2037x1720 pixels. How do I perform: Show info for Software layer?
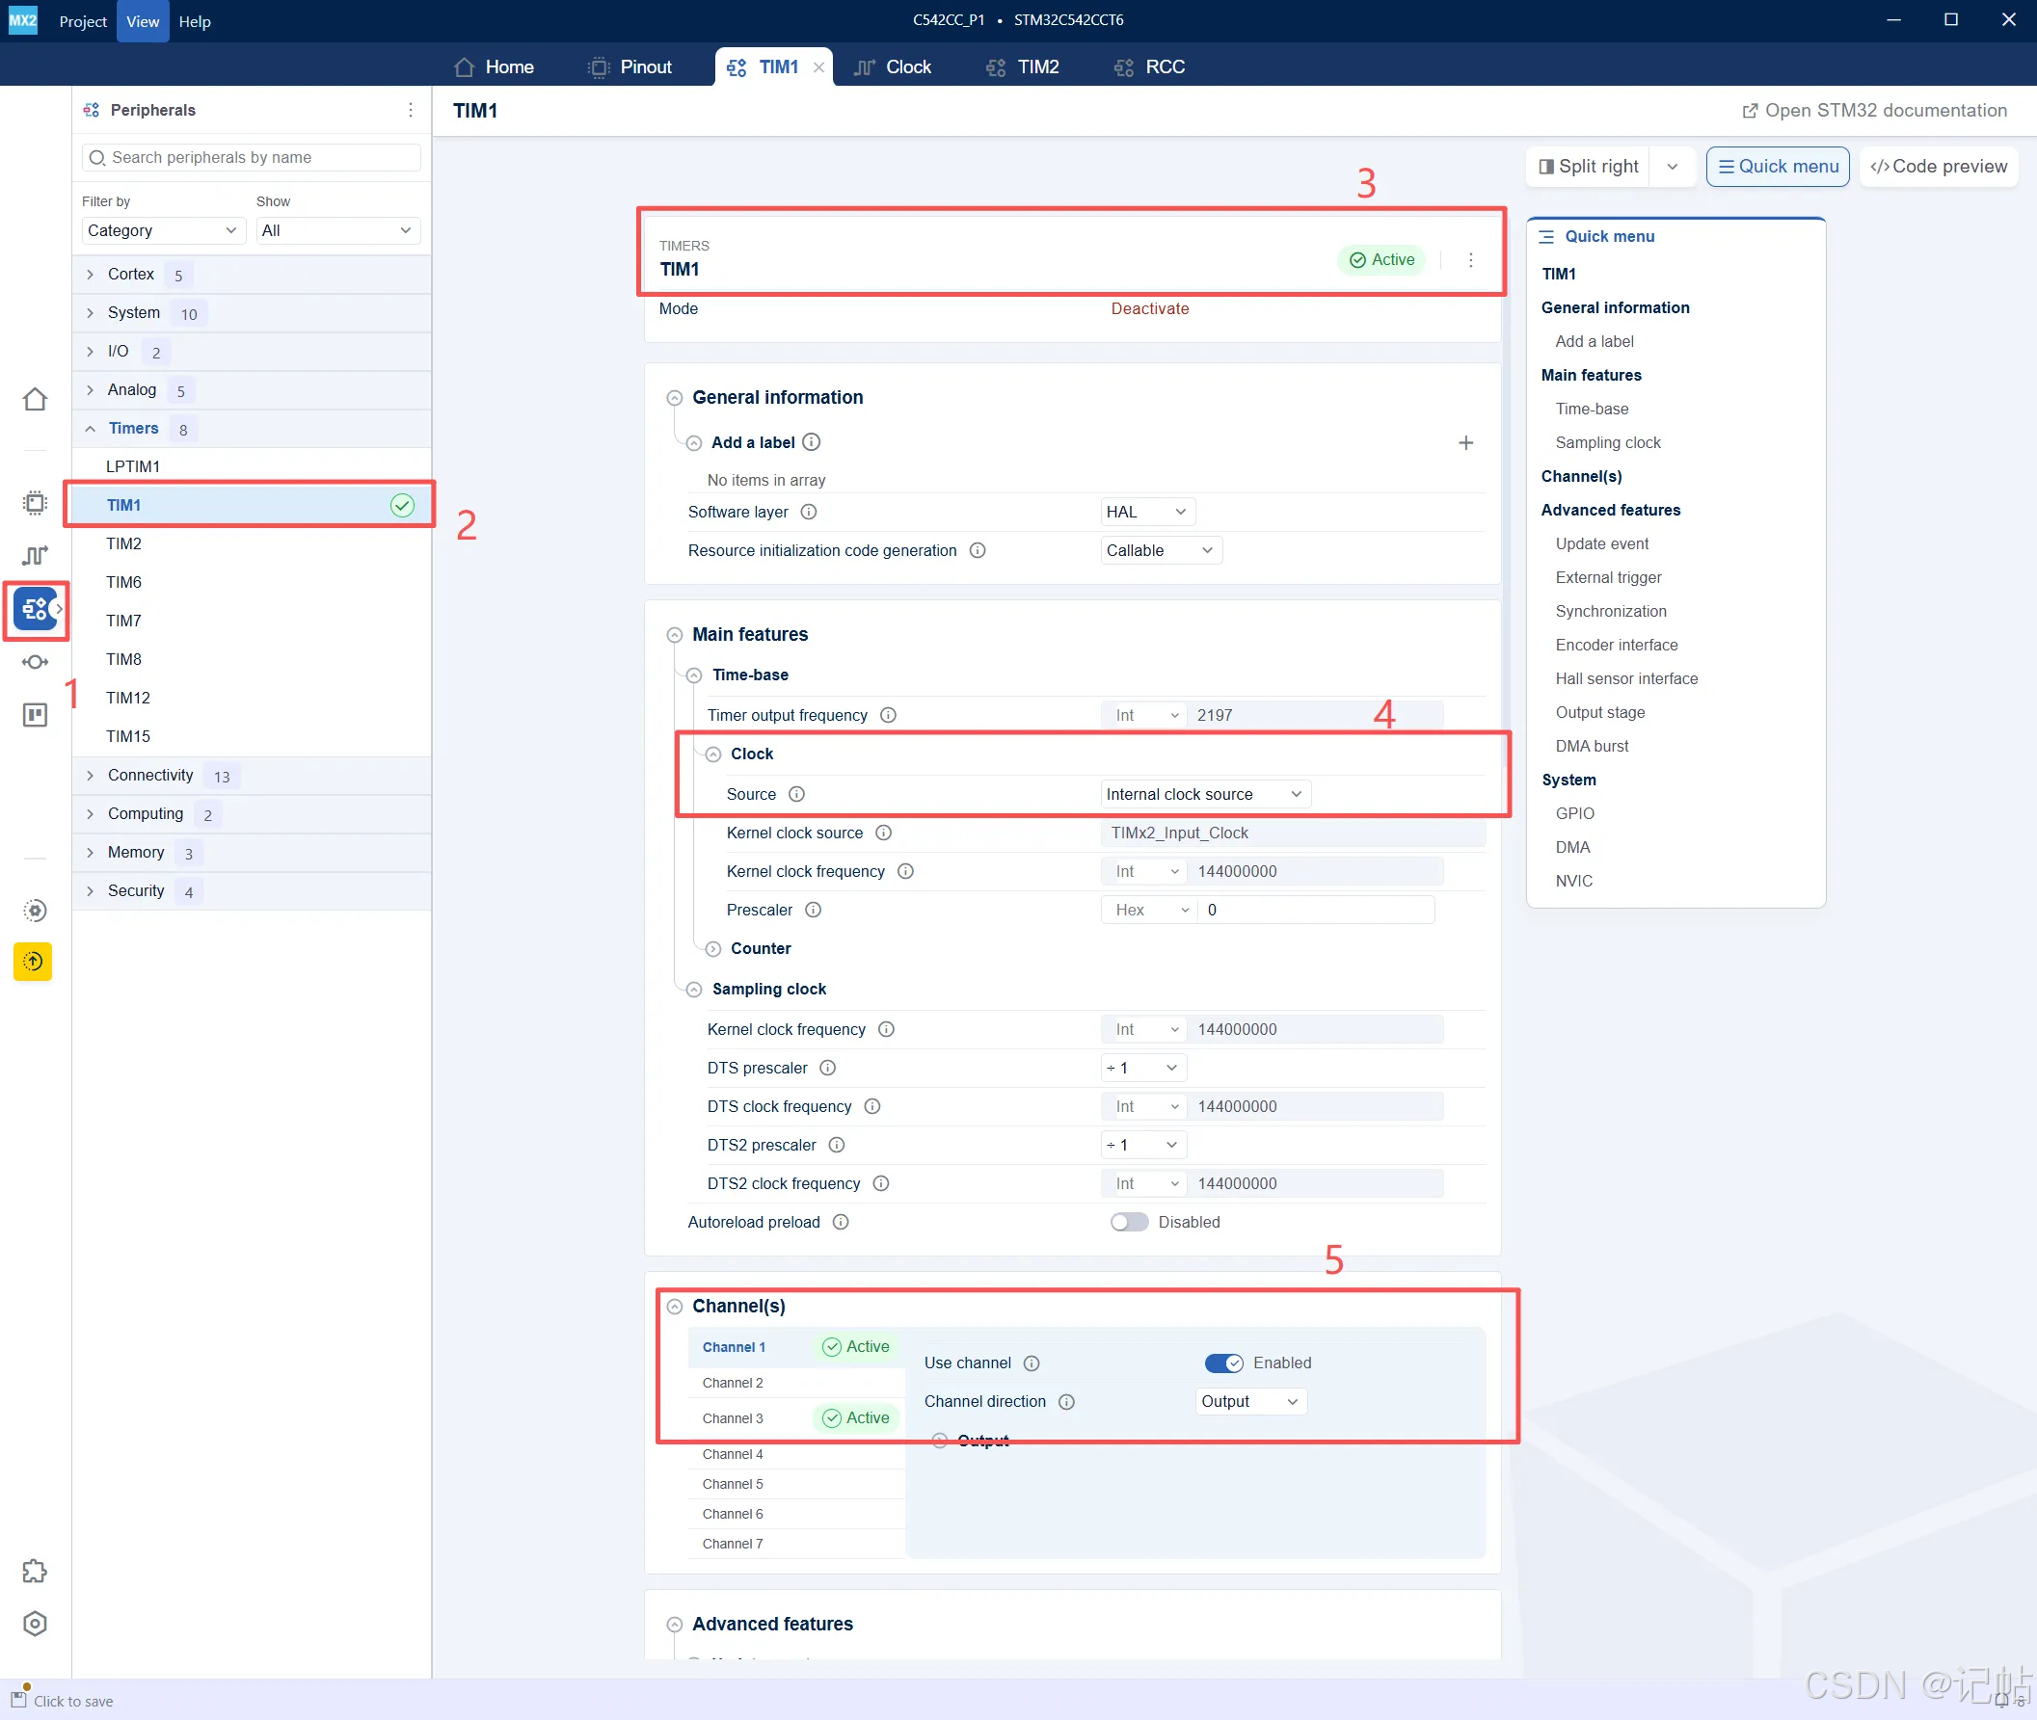click(x=809, y=512)
